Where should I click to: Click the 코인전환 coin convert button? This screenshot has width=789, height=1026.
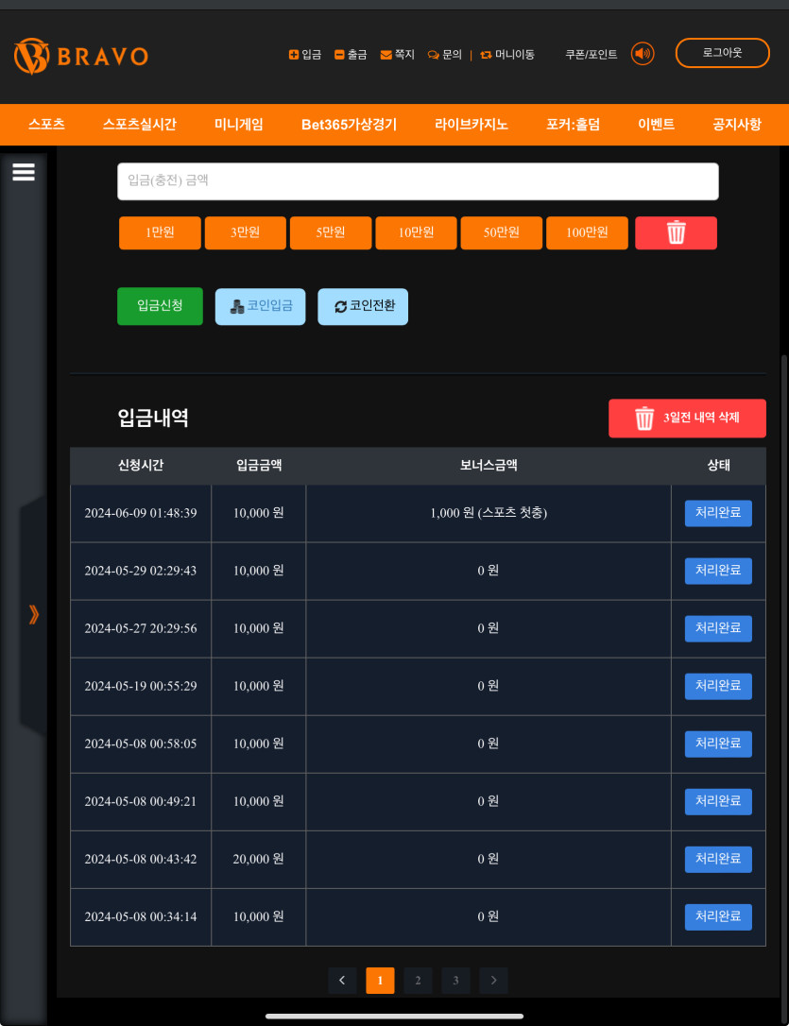tap(363, 307)
